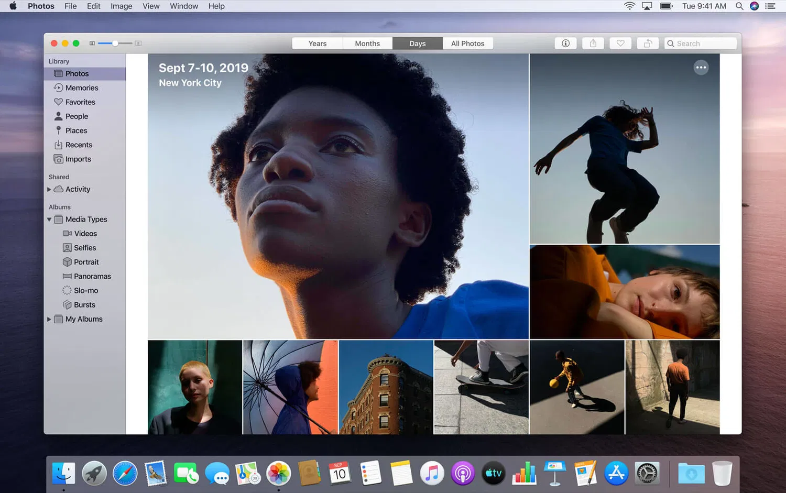Open the Apple TV app in the Dock

(494, 474)
